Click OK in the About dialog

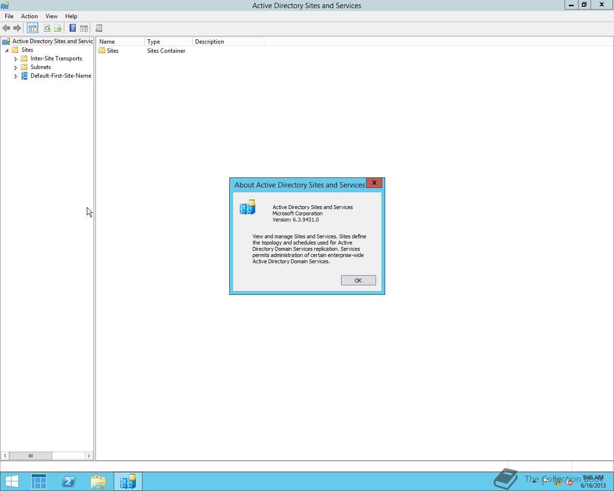358,281
